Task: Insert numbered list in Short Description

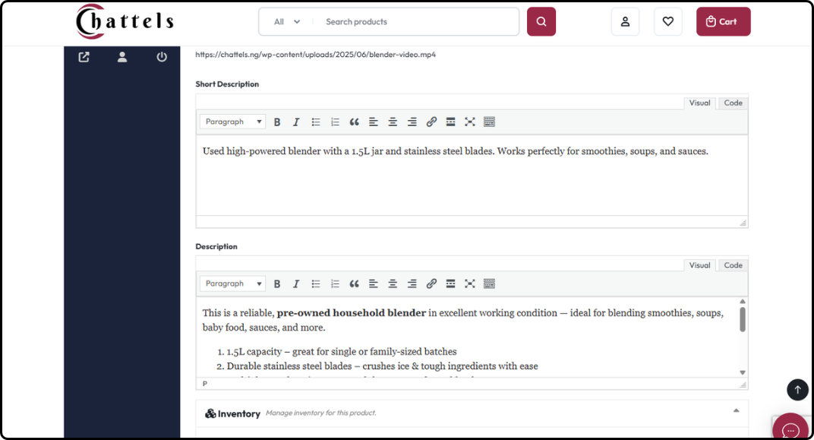Action: 335,122
